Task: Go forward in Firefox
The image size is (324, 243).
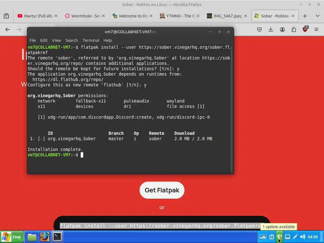Action: [x=19, y=29]
